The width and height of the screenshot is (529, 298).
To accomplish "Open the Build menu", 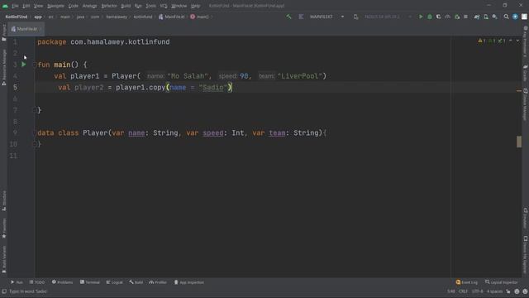I will coord(126,6).
